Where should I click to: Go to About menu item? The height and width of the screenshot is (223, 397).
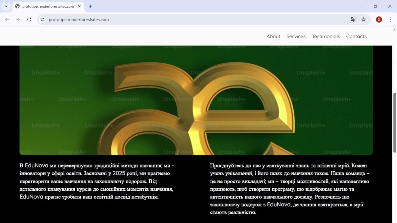coord(273,36)
